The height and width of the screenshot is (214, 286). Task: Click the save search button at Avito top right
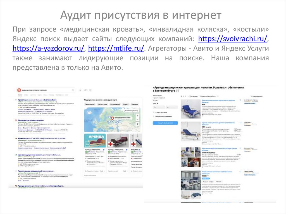point(257,96)
